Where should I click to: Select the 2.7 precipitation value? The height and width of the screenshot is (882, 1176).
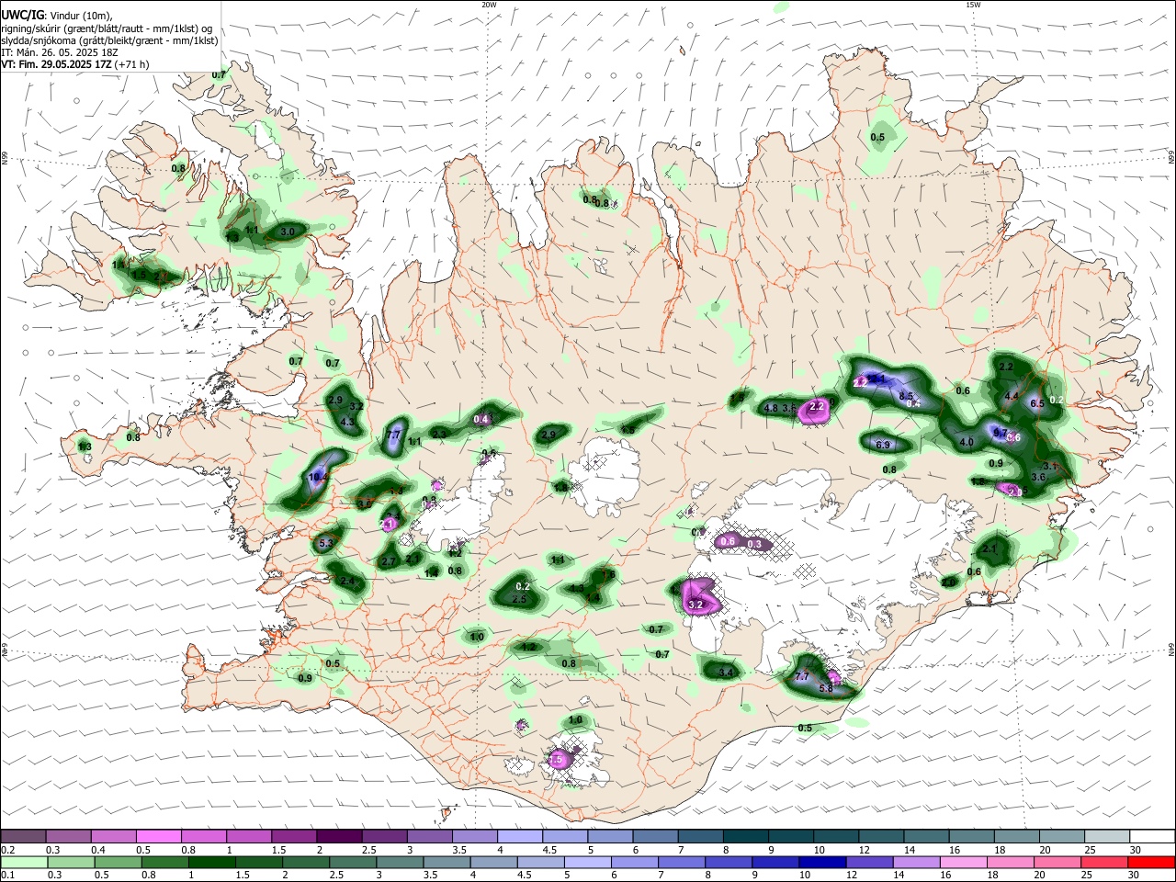tap(389, 561)
